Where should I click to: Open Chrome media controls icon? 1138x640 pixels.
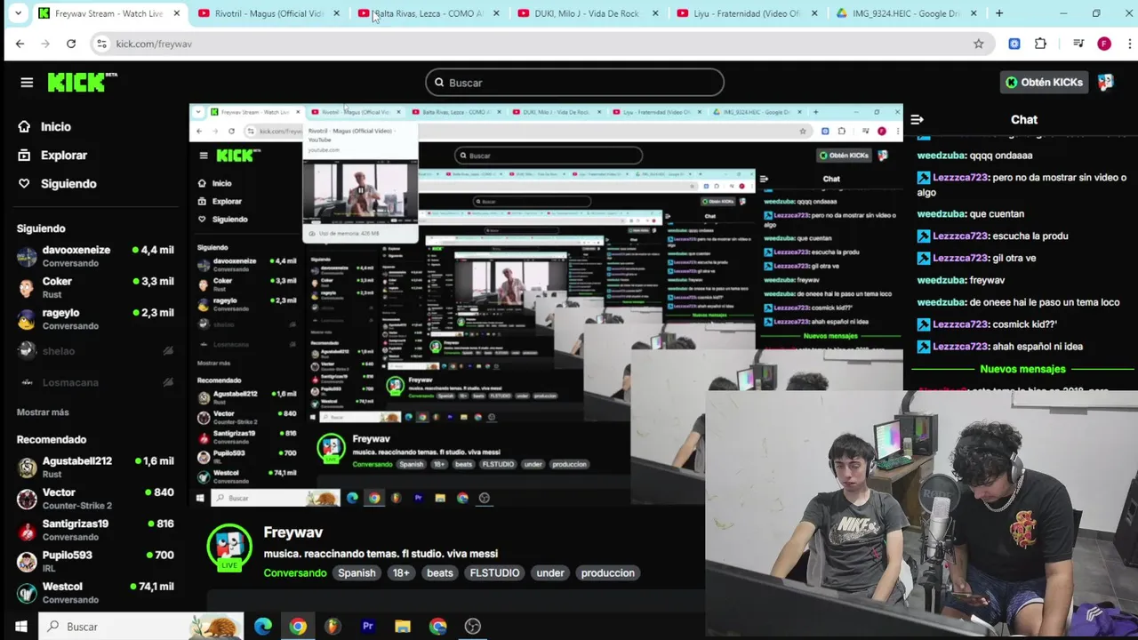pyautogui.click(x=1078, y=44)
